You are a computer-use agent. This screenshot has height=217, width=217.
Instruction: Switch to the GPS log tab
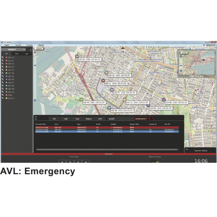coord(100,119)
